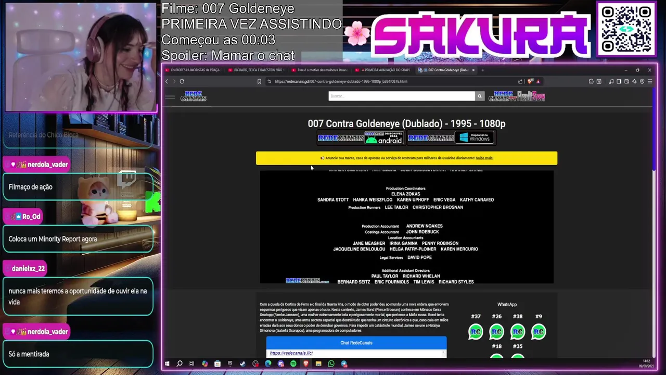The image size is (666, 375).
Task: Open File Explorer from the taskbar
Action: click(318, 364)
